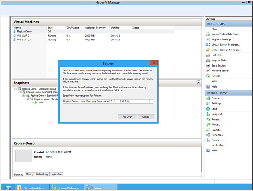Open Virtual Switch Manager icon
Viewport: 253px width, 191px height.
point(208,45)
